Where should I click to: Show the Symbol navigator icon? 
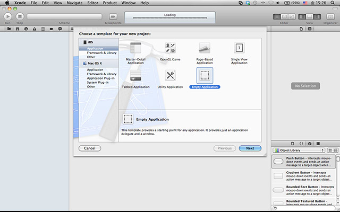18,29
